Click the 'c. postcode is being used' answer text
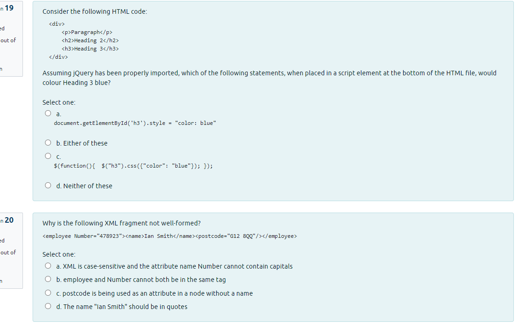This screenshot has height=326, width=518. click(x=154, y=294)
